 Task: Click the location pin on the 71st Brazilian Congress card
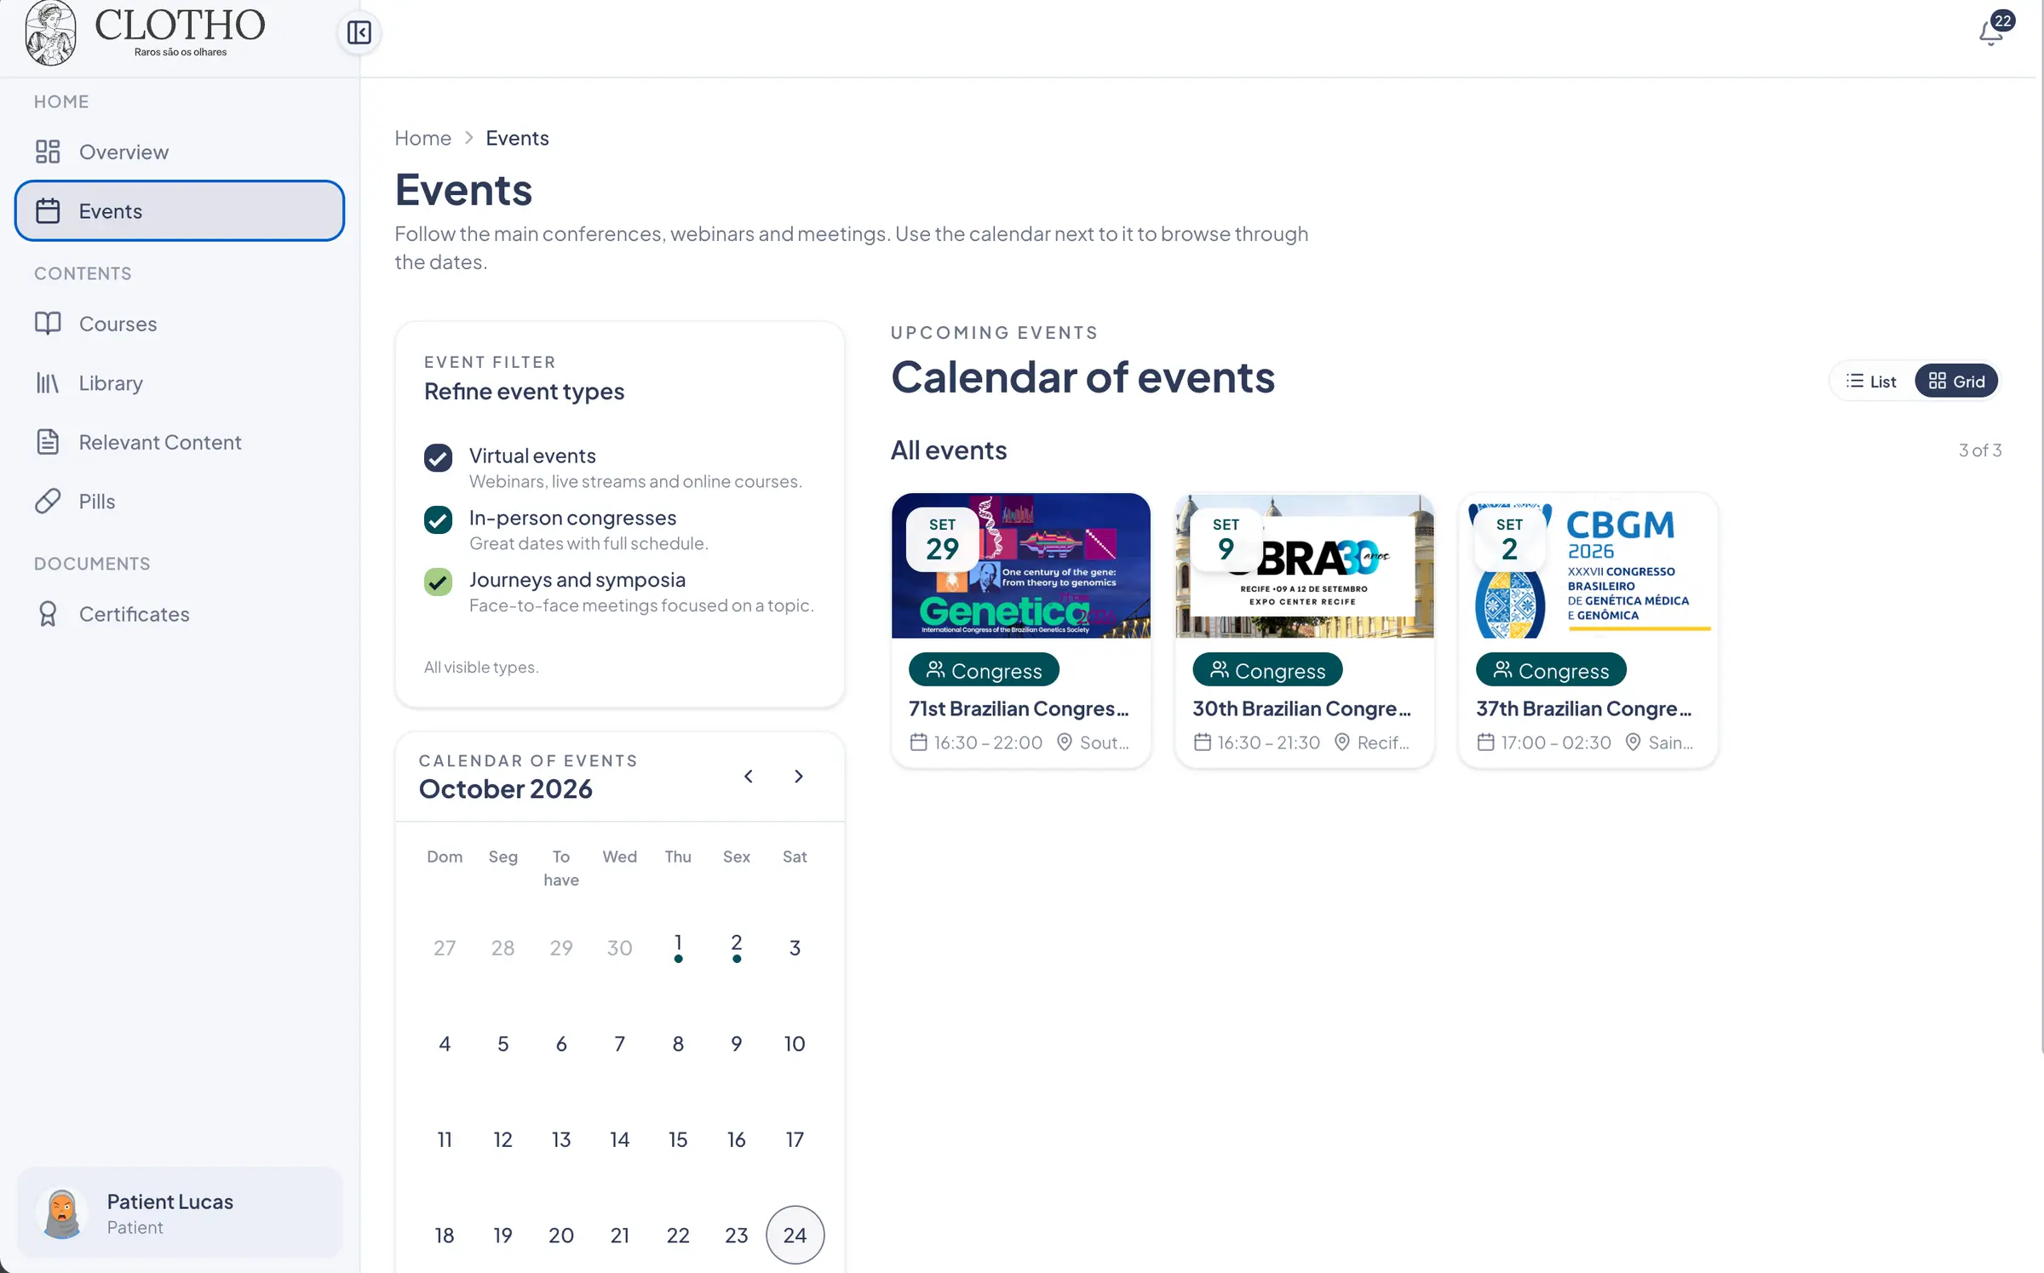coord(1065,743)
